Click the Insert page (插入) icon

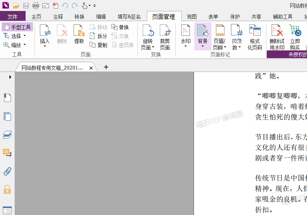(x=45, y=34)
